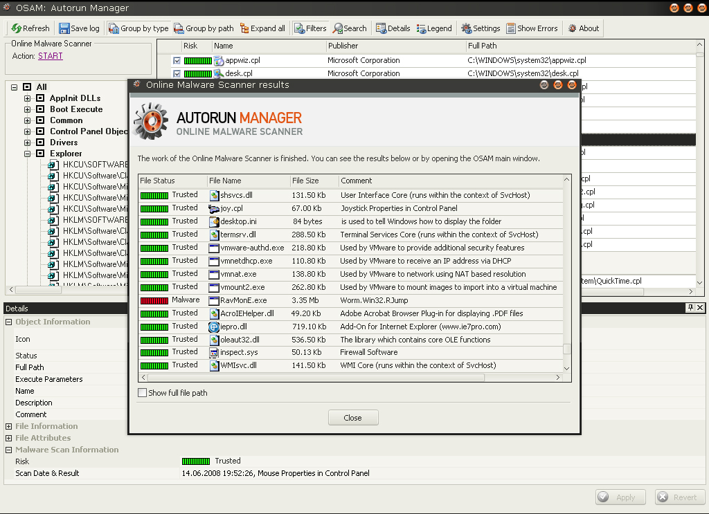Click green Trusted bar beside shsvcs.dll

154,196
